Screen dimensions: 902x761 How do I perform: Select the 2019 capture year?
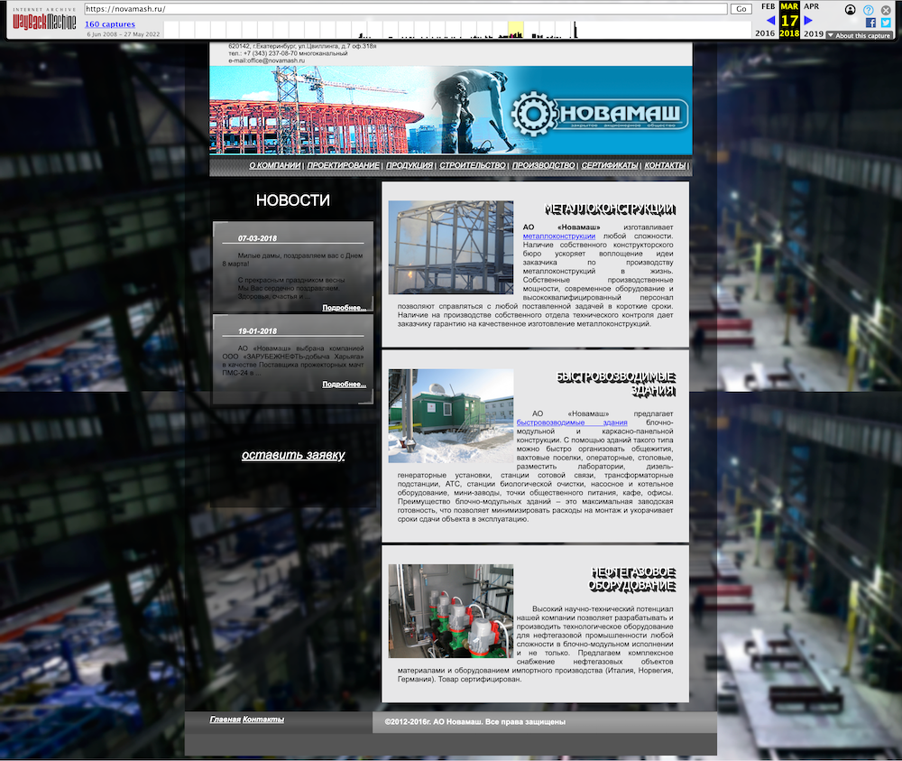point(814,33)
